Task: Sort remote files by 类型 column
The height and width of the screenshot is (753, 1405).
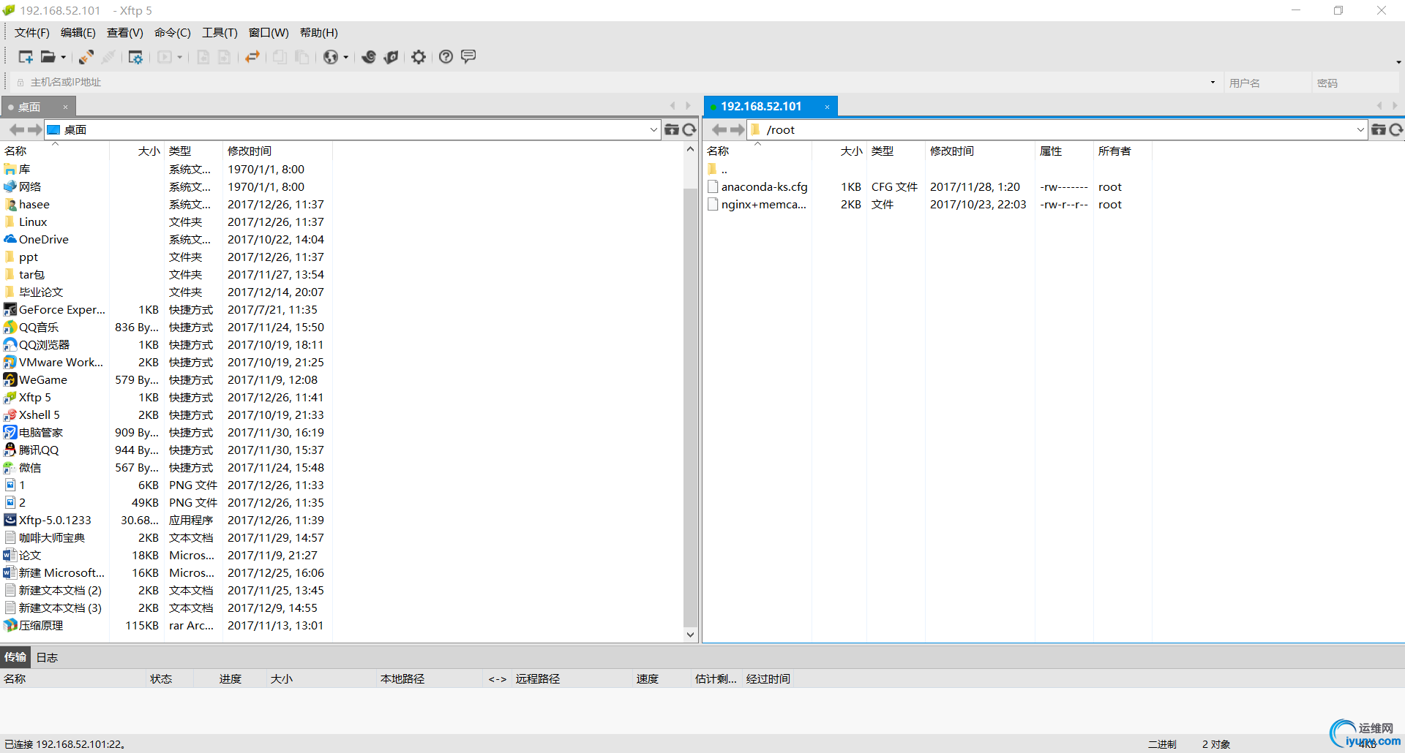Action: 896,151
